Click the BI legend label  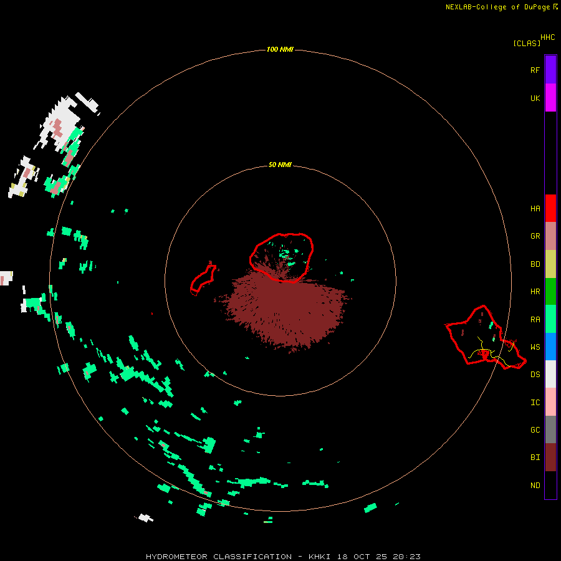(535, 458)
